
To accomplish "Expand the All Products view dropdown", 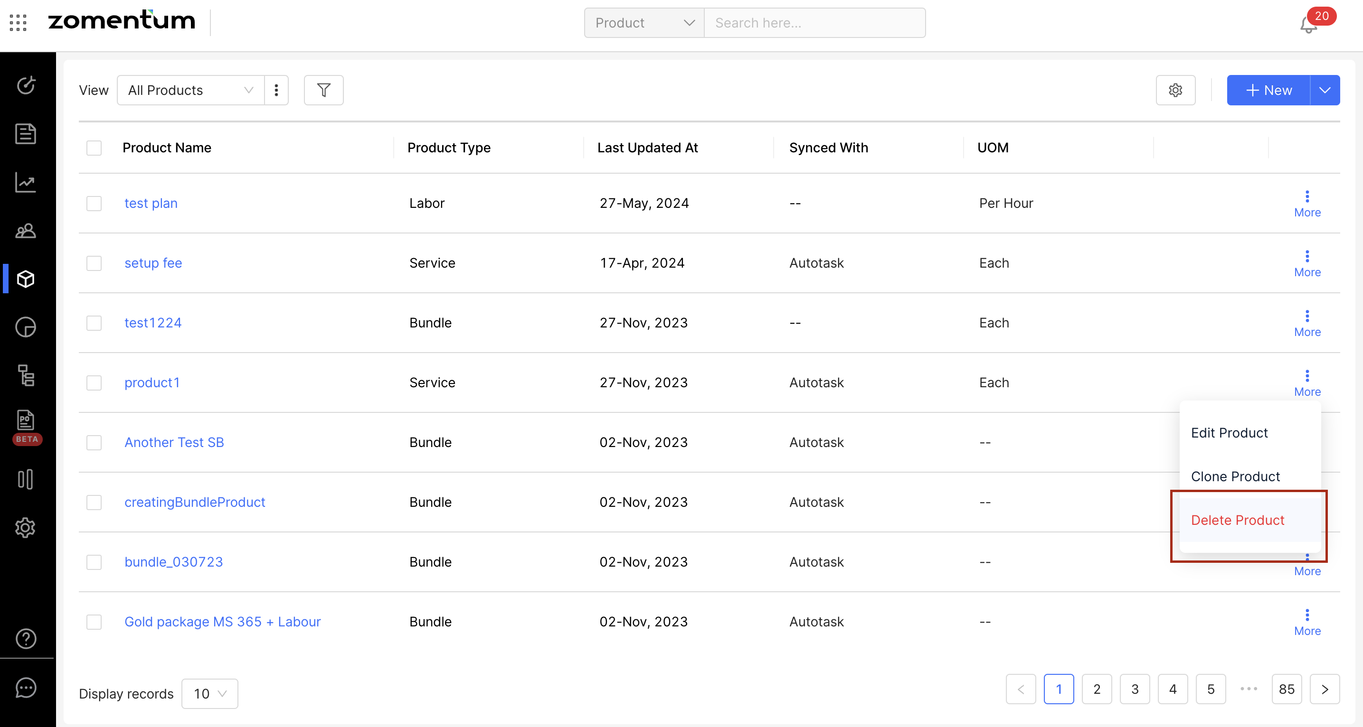I will (190, 91).
